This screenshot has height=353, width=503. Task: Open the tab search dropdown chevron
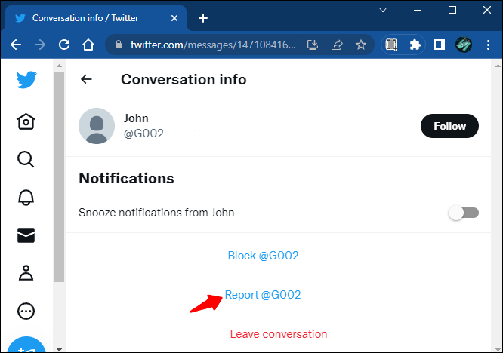pyautogui.click(x=383, y=10)
